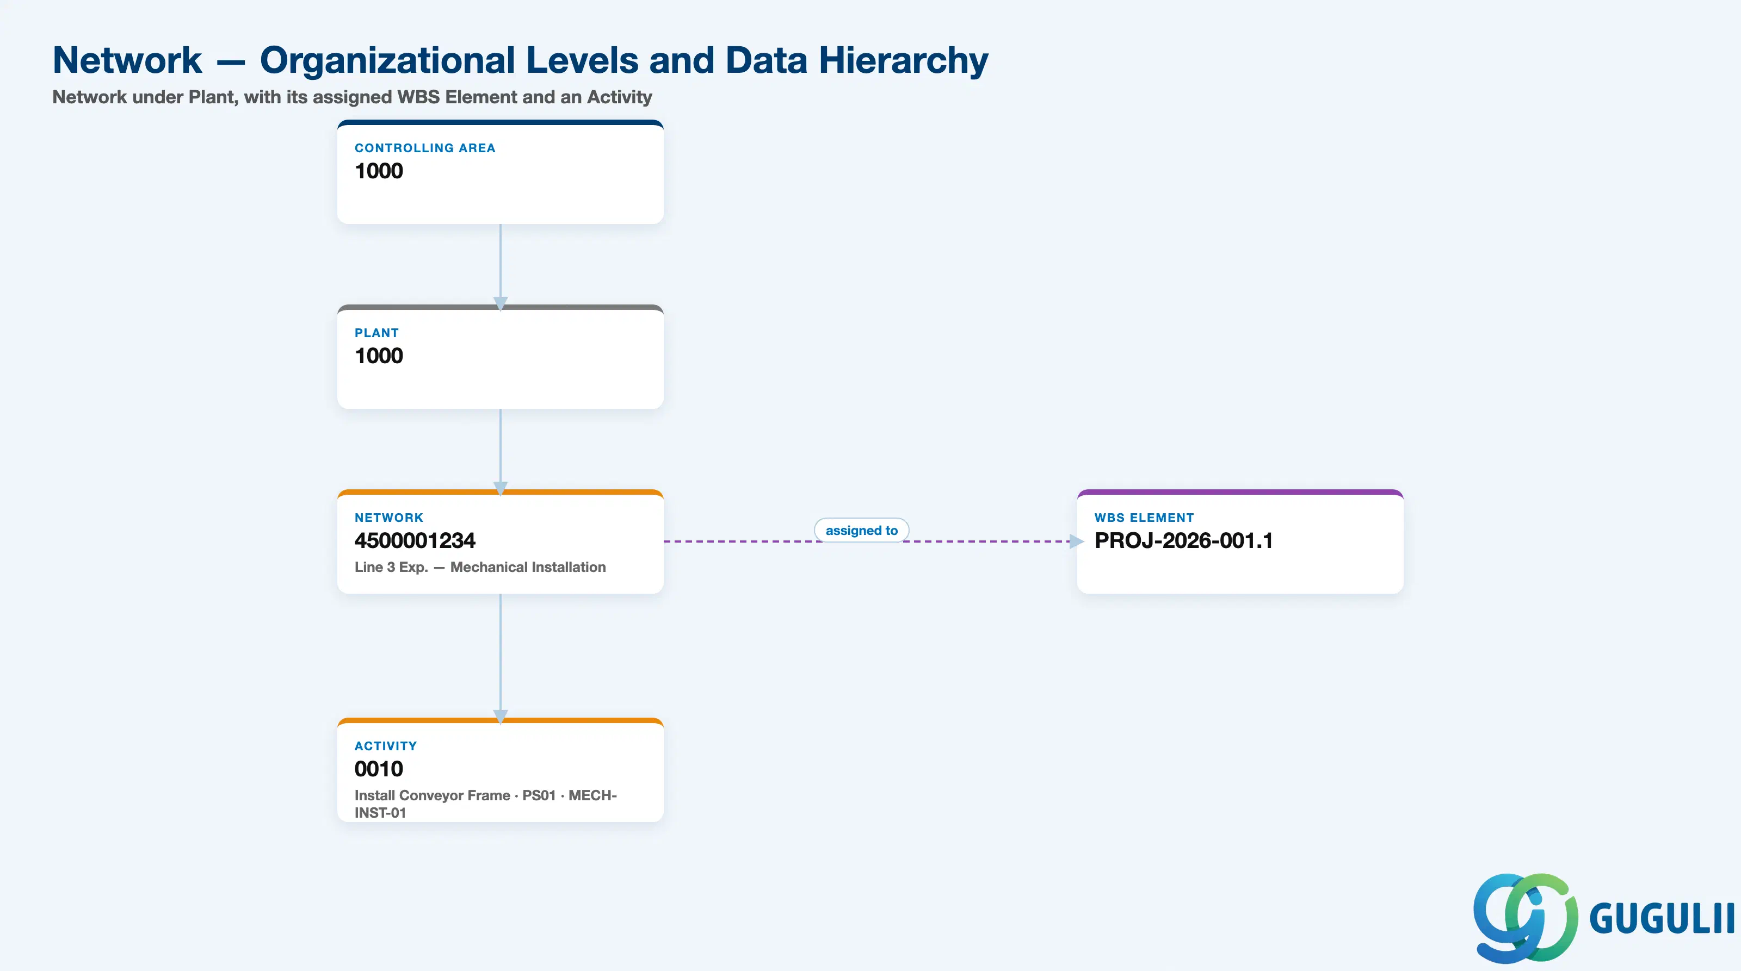Select the Controlling Area 1000 card
This screenshot has width=1741, height=971.
click(x=500, y=172)
